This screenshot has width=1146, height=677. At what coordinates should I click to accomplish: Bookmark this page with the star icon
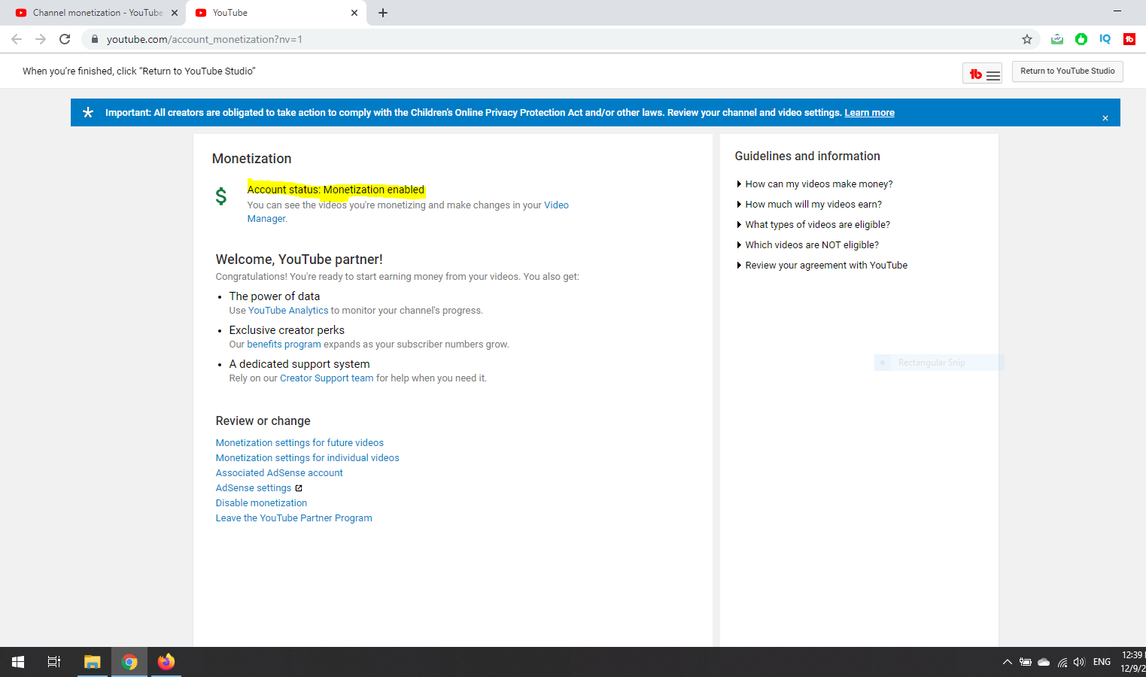coord(1027,39)
